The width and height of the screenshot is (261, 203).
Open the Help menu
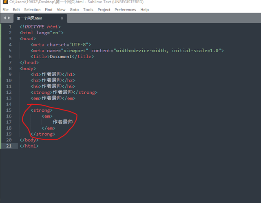pos(144,10)
